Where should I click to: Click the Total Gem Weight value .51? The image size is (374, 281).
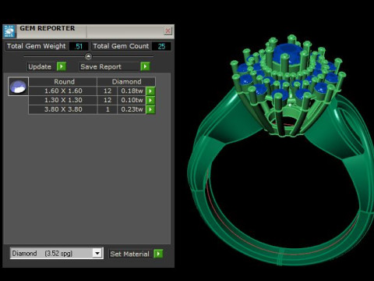tap(79, 46)
